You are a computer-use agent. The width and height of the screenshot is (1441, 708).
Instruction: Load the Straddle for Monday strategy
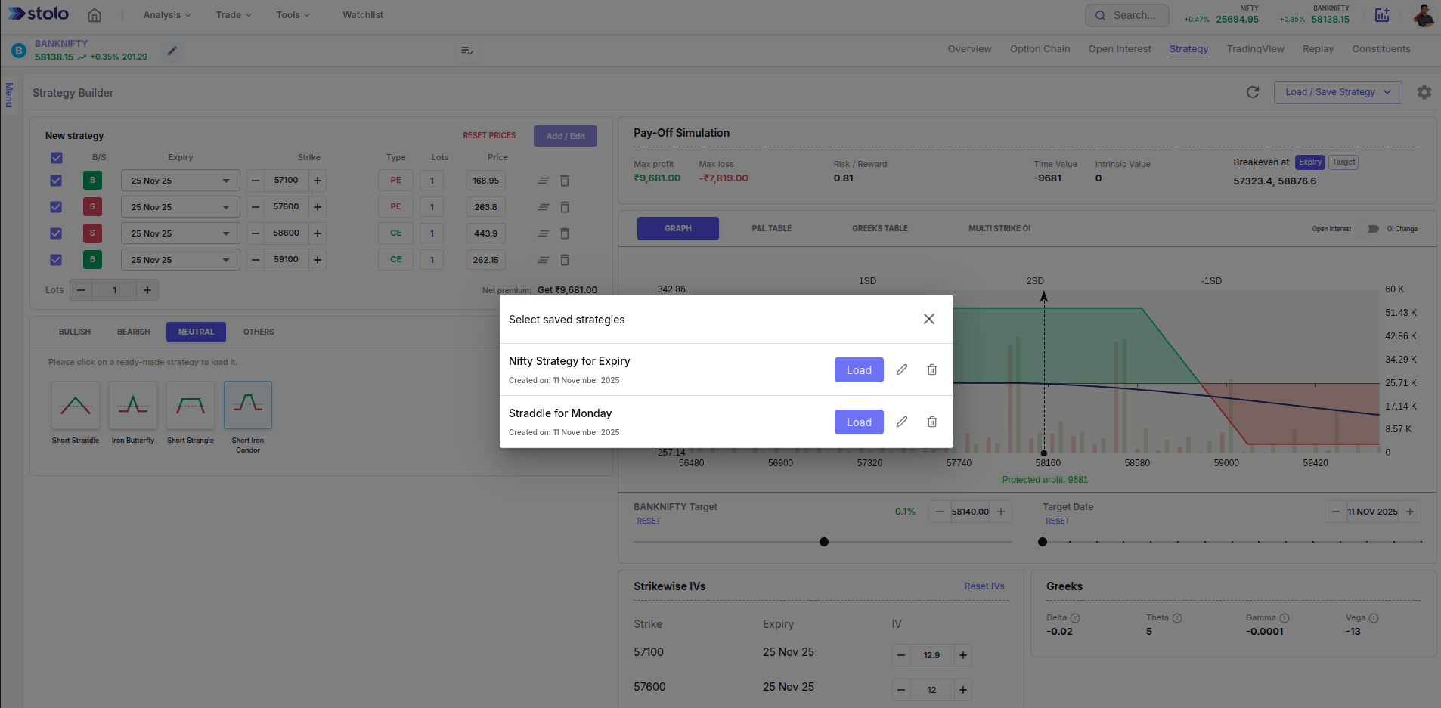pyautogui.click(x=859, y=422)
